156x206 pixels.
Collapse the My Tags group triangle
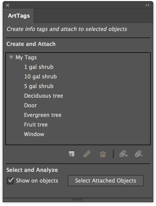[11, 57]
